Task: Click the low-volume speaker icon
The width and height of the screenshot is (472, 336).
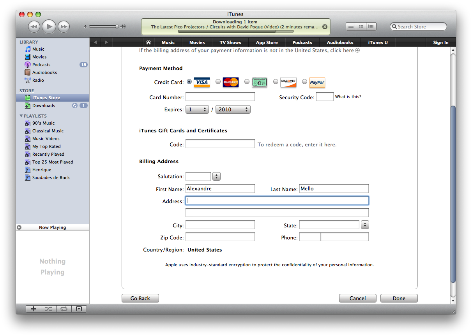Action: pyautogui.click(x=85, y=26)
